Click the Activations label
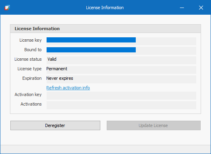This screenshot has height=154, width=211. [x=31, y=104]
